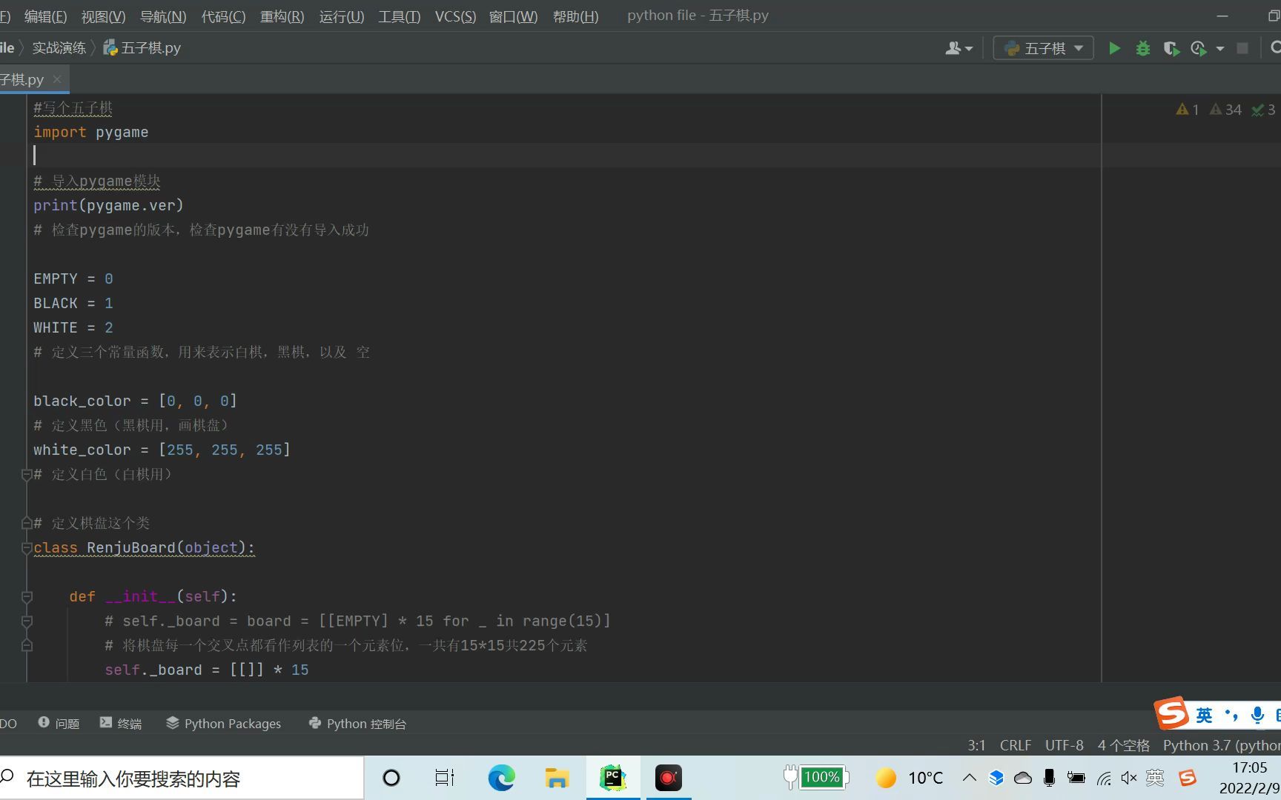
Task: Expand the profiler options dropdown arrow
Action: 1220,48
